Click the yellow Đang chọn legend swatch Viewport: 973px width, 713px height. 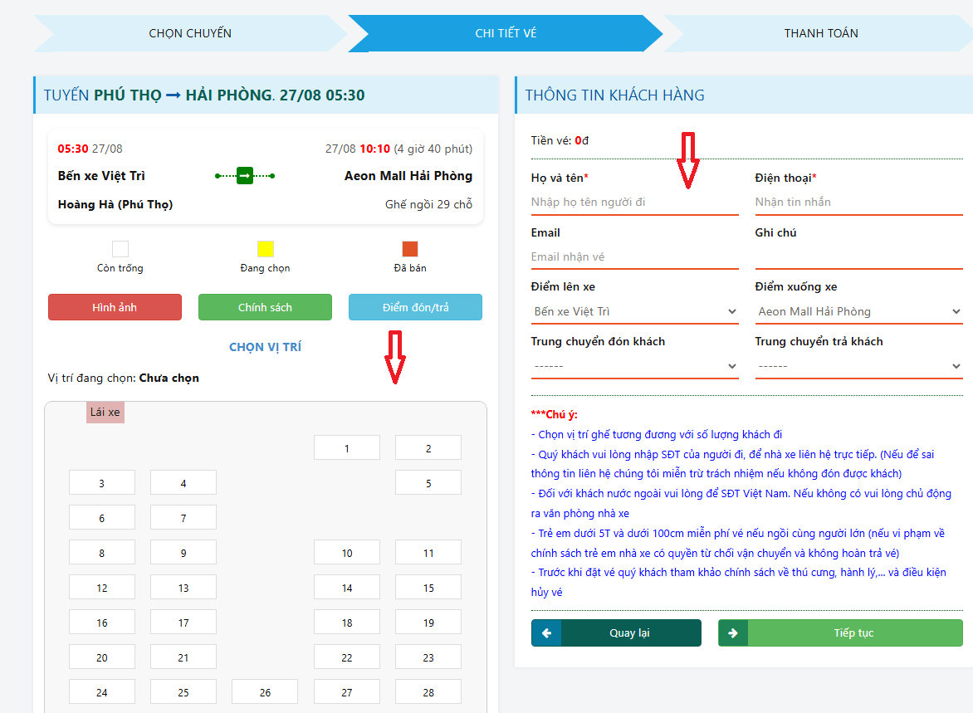tap(266, 249)
